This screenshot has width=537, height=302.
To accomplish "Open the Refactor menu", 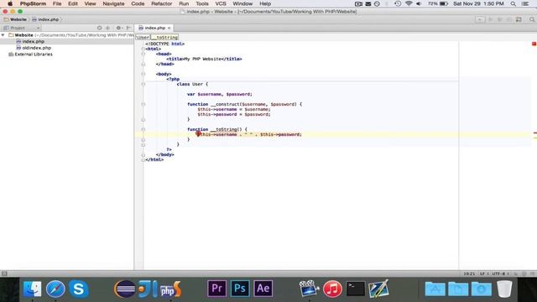I will pyautogui.click(x=162, y=3).
